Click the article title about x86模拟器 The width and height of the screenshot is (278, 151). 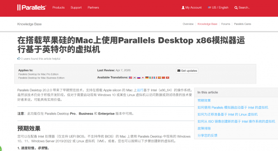point(131,45)
